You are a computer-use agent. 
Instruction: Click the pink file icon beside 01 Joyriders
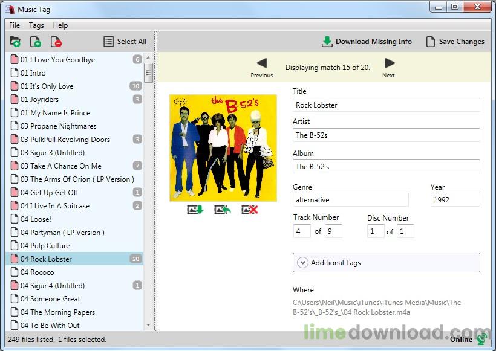pos(15,99)
